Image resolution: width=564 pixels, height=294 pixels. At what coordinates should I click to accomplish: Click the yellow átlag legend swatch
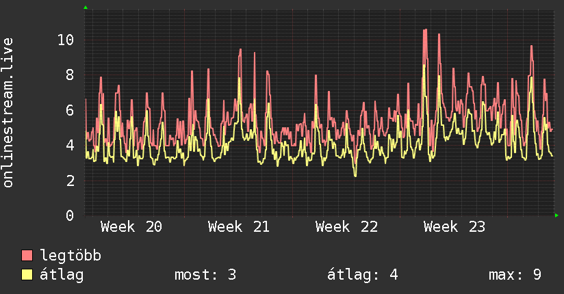point(27,274)
